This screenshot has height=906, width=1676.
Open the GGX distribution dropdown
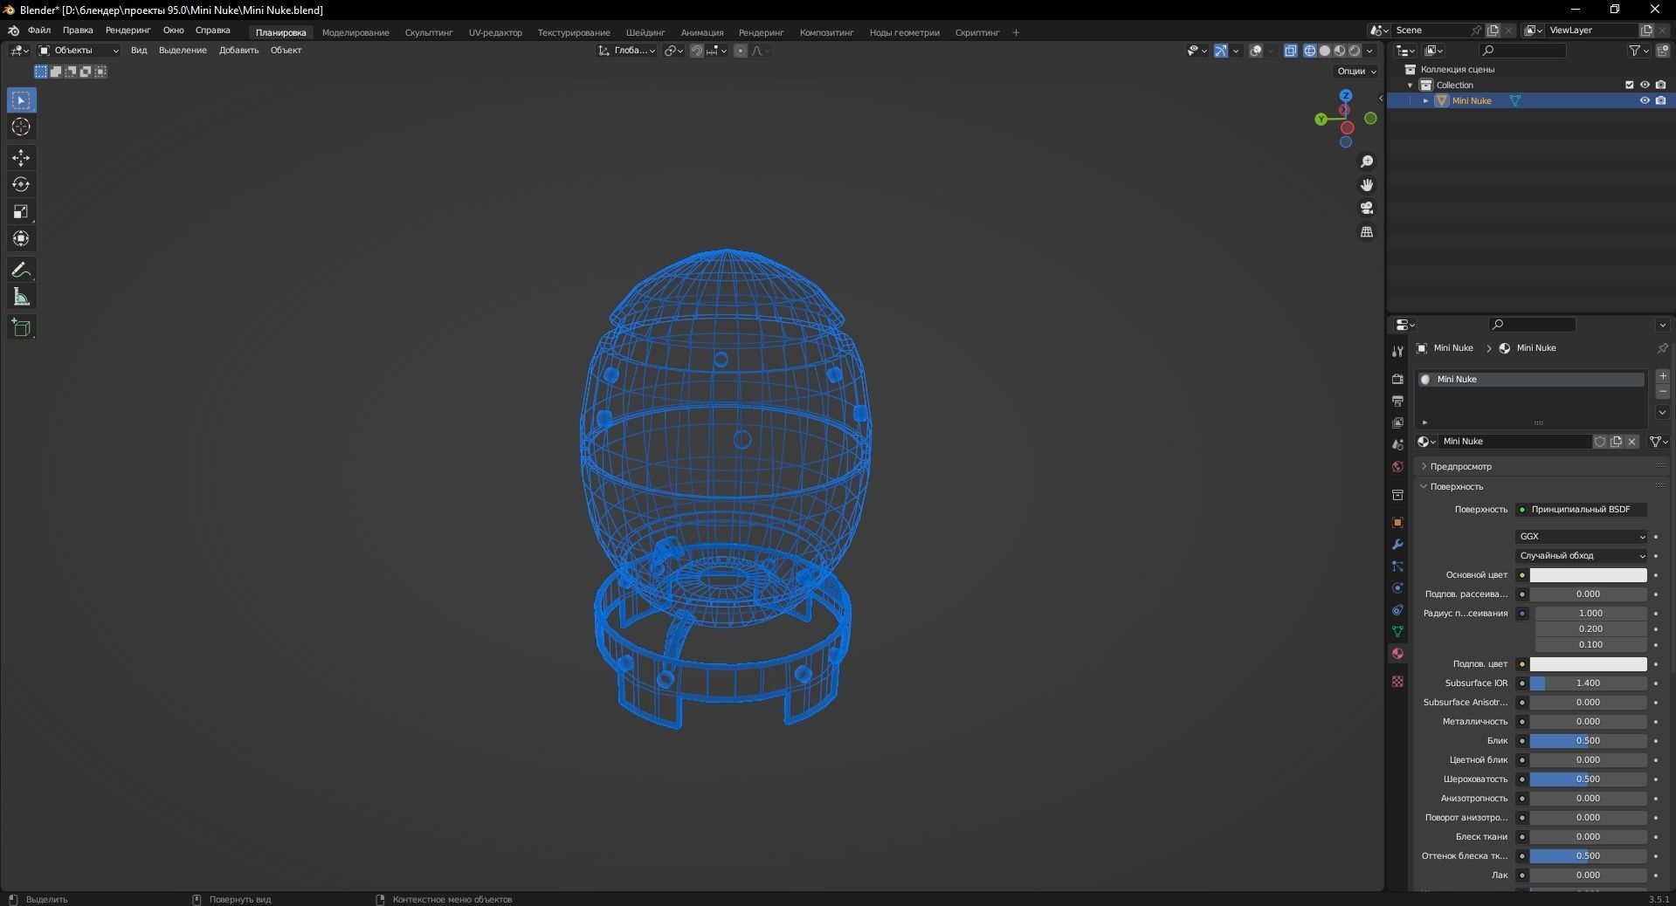click(x=1581, y=537)
